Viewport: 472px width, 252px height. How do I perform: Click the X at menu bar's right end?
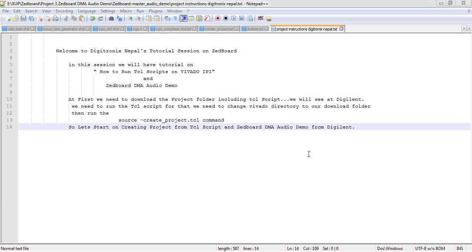[x=469, y=11]
